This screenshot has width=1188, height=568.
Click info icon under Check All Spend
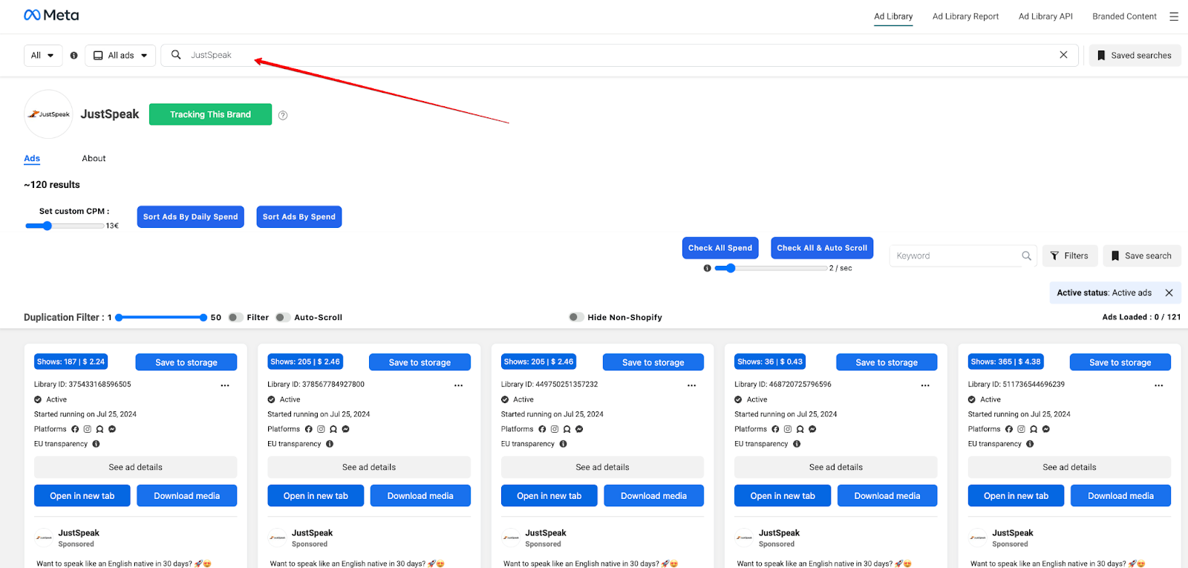coord(707,268)
